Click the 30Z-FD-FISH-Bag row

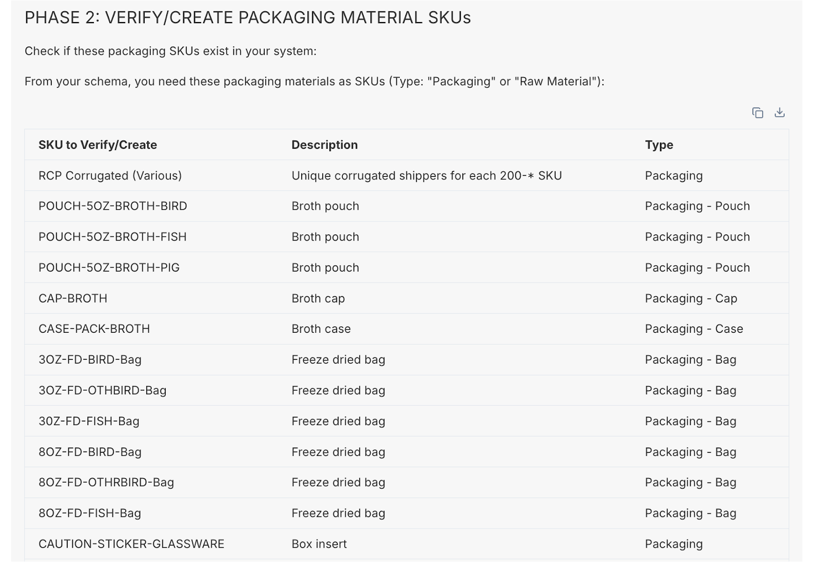click(x=89, y=421)
